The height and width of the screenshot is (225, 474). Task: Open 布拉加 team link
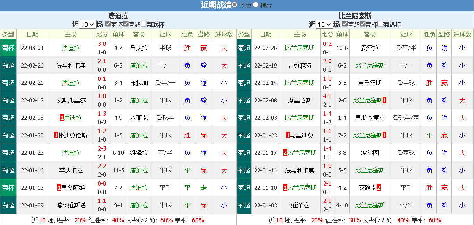pos(139,83)
